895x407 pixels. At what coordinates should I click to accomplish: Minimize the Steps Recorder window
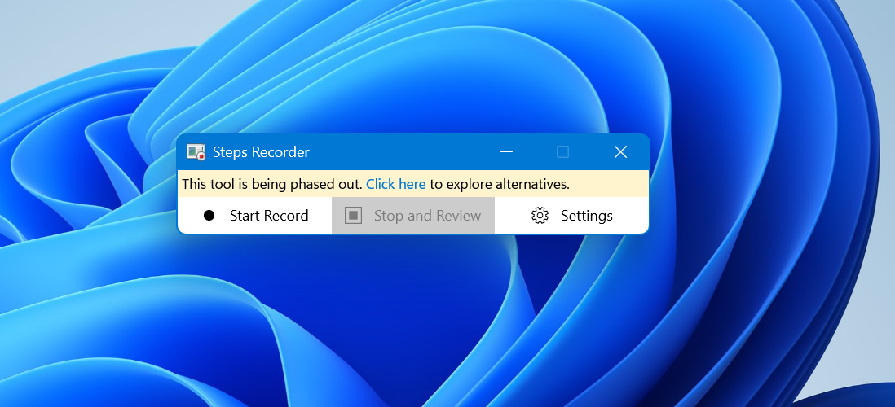click(505, 151)
